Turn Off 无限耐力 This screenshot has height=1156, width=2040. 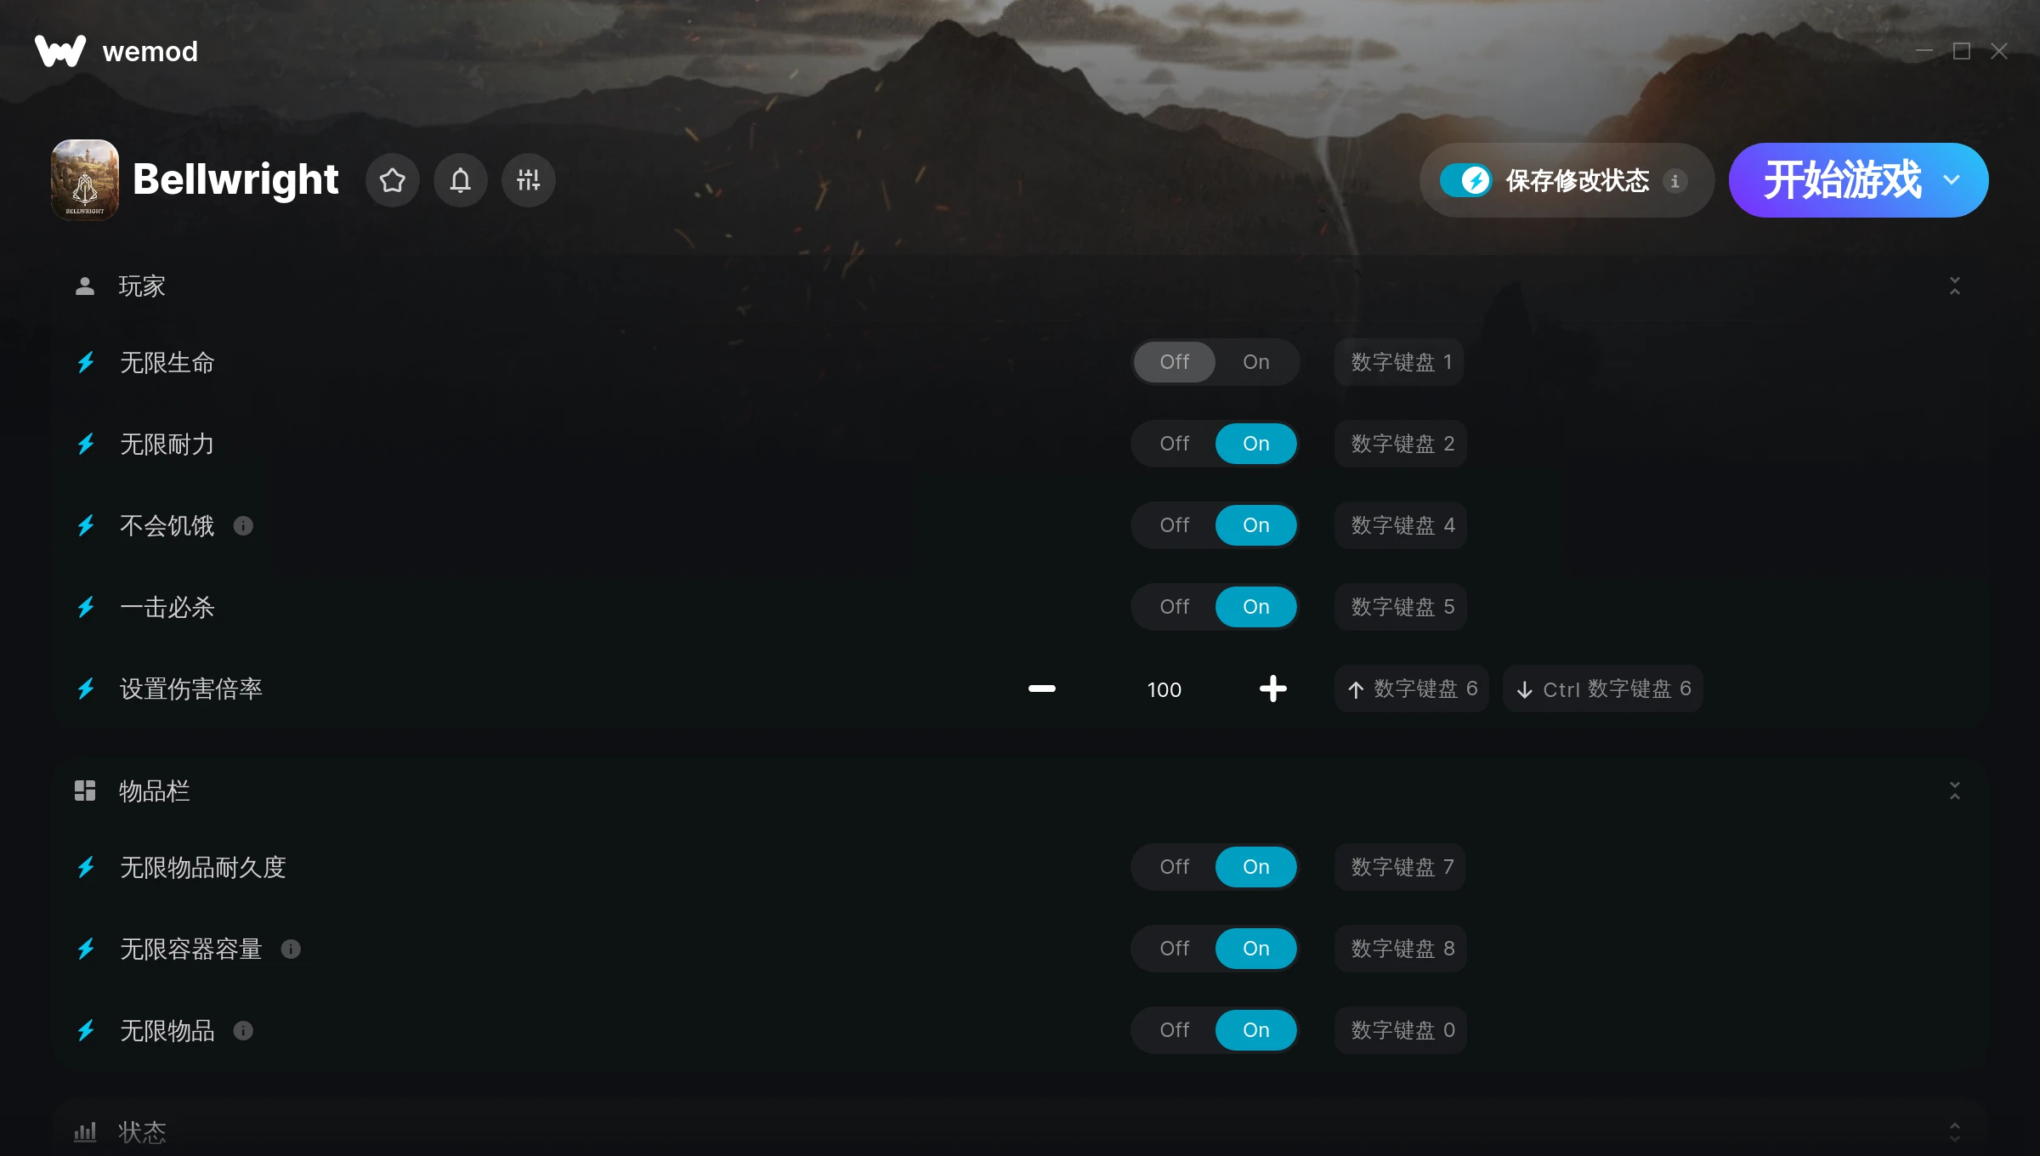click(1175, 444)
